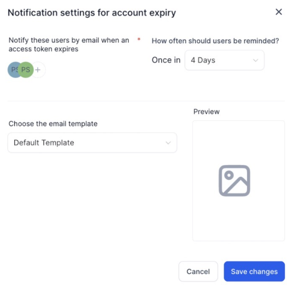The height and width of the screenshot is (291, 287).
Task: Click the blue PS user avatar
Action: coord(13,70)
